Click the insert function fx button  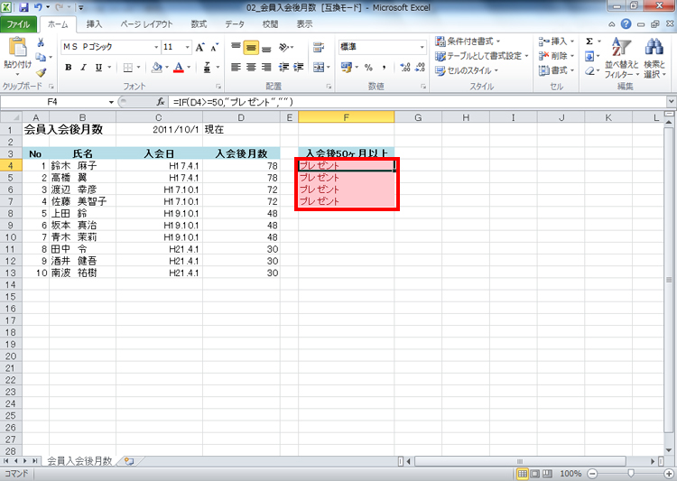(161, 102)
